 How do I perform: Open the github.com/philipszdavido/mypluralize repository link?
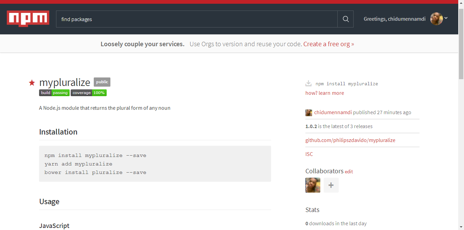350,140
